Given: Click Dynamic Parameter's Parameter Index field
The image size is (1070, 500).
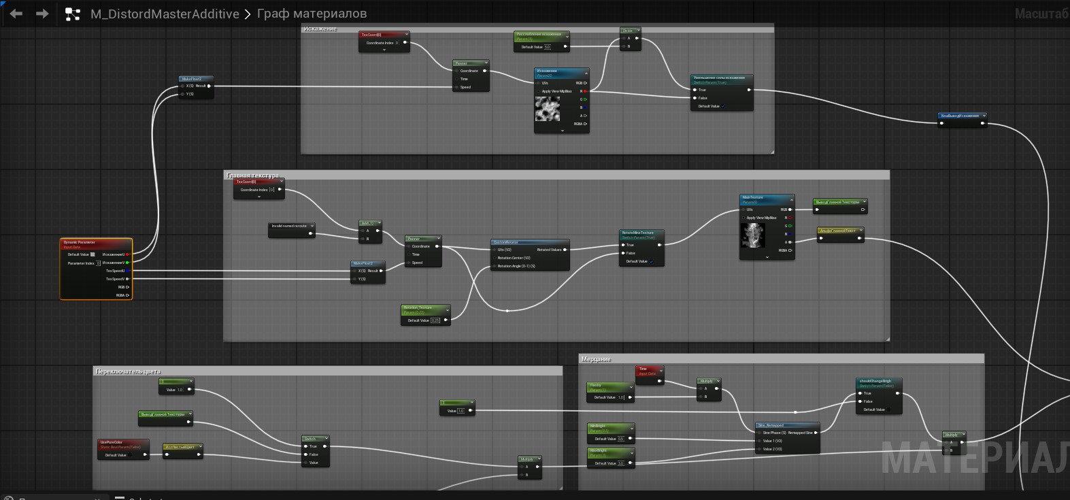Looking at the screenshot, I should tap(98, 263).
